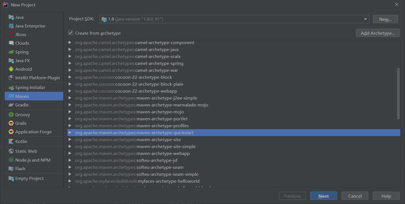Click the Flash icon
The image size is (405, 204).
tap(11, 169)
